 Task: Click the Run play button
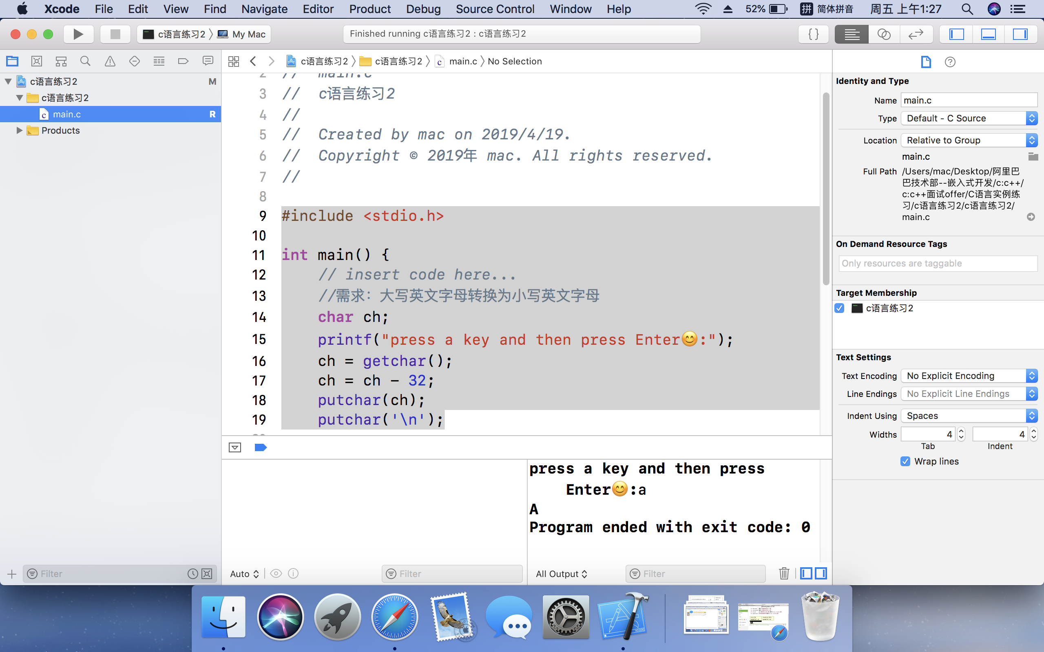pos(78,34)
